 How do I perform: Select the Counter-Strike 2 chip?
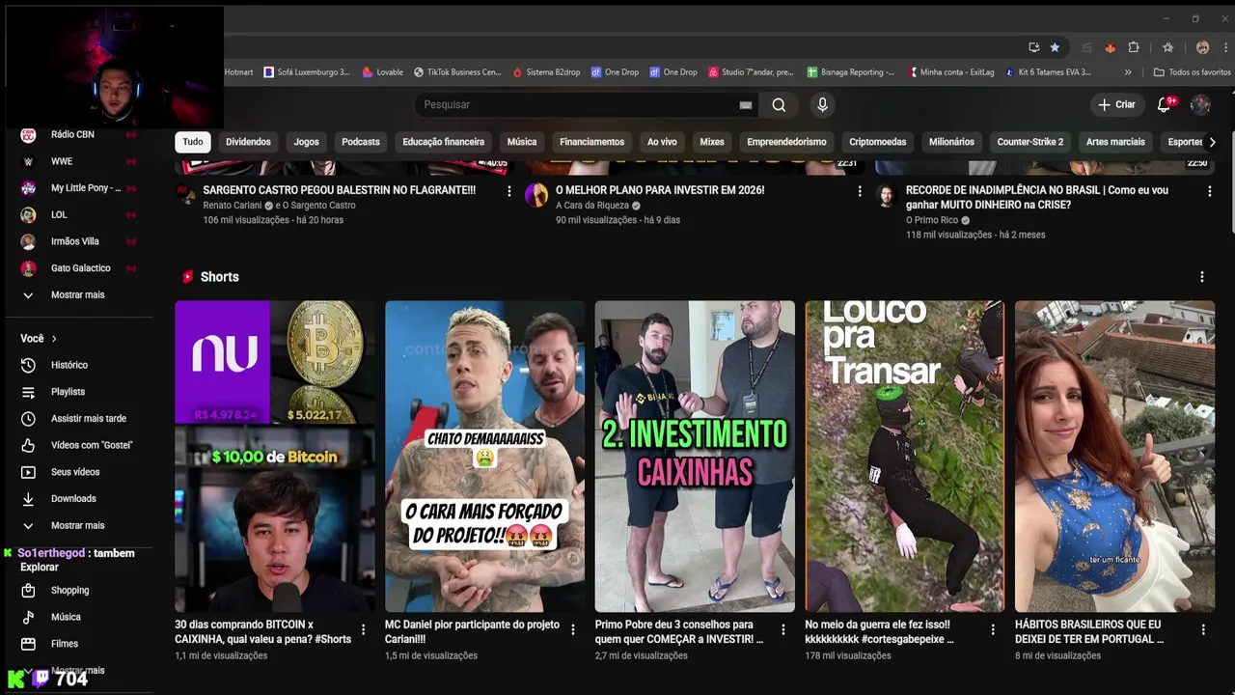1030,142
